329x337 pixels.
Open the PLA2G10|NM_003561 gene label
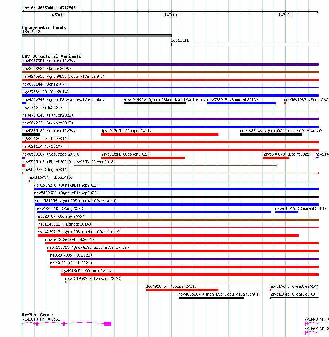(x=41, y=319)
